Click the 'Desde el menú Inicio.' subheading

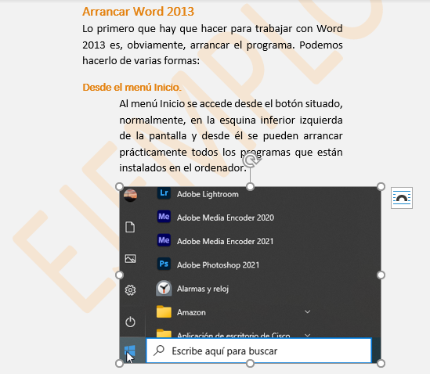[132, 87]
